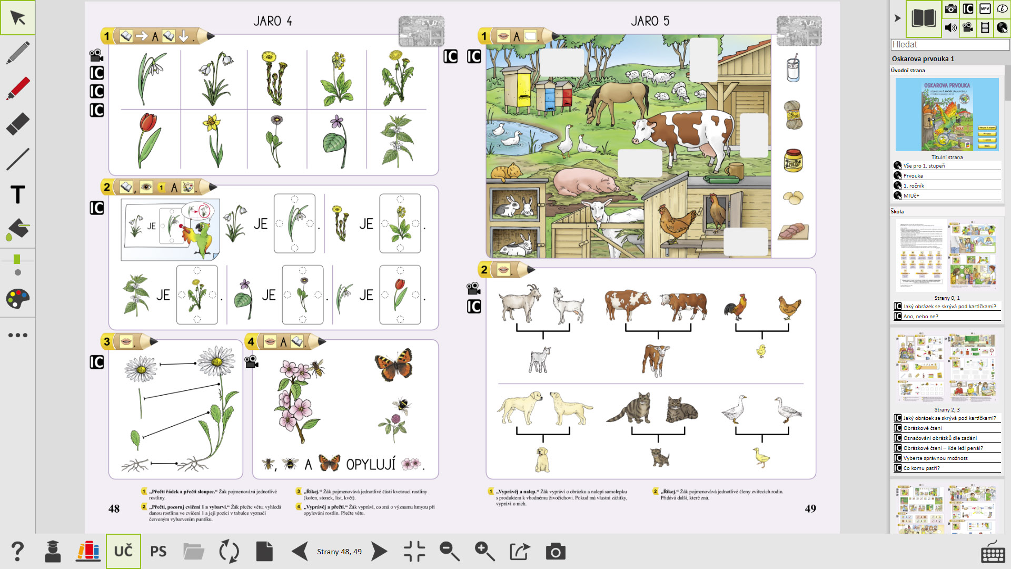Open the Strany 2, 3 thumbnail

pos(947,367)
